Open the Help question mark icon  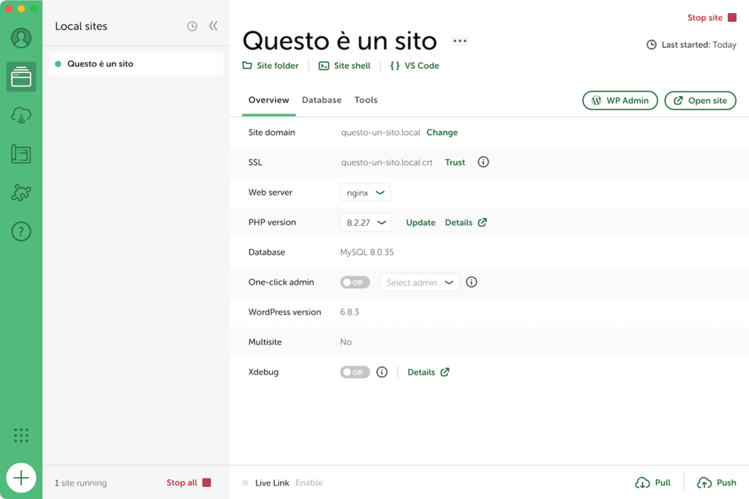[x=21, y=232]
